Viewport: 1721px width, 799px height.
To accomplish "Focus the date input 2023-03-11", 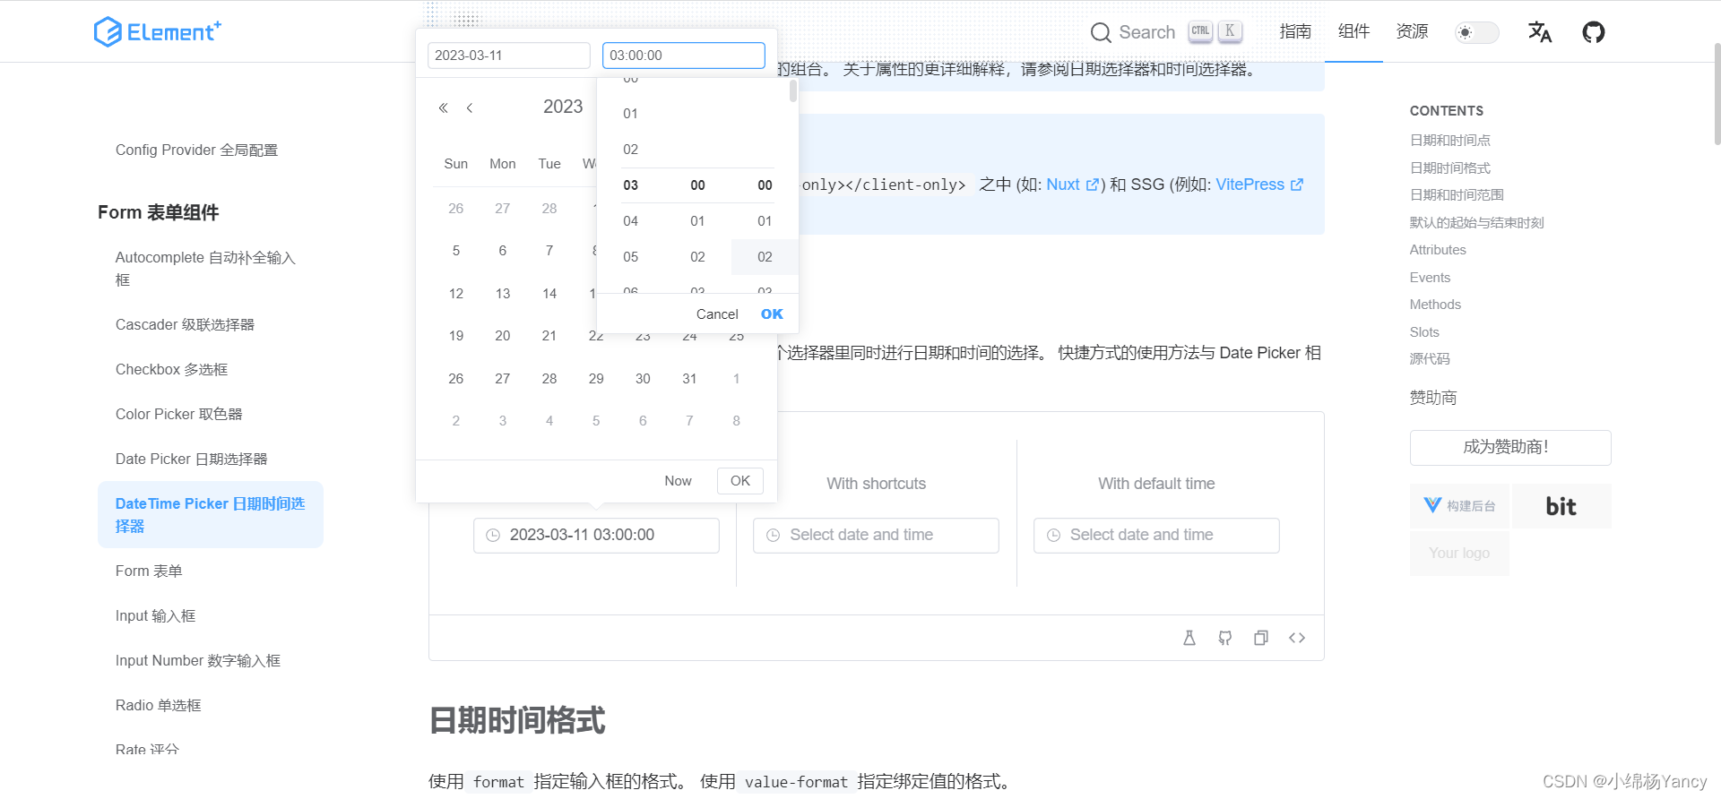I will click(x=508, y=56).
